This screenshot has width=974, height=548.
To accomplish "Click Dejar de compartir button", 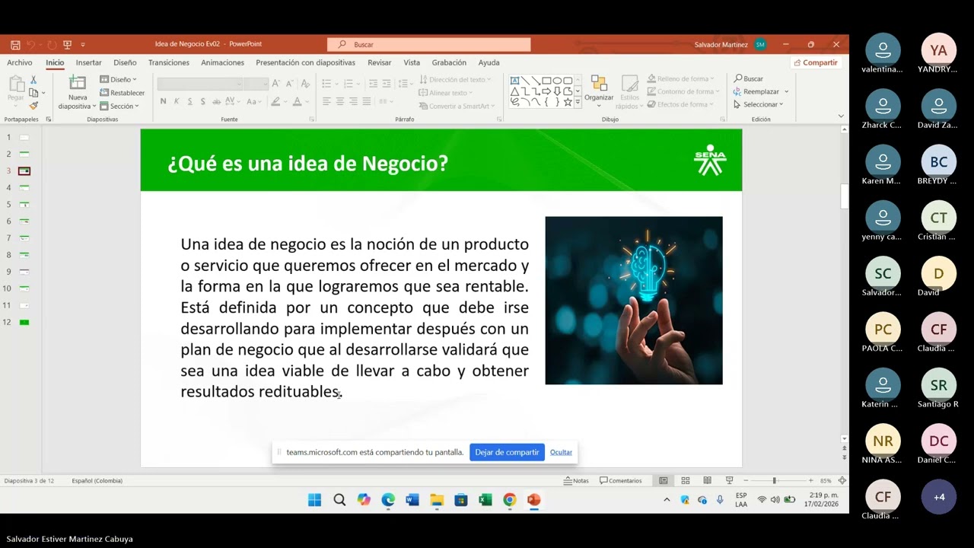I will coord(507,452).
